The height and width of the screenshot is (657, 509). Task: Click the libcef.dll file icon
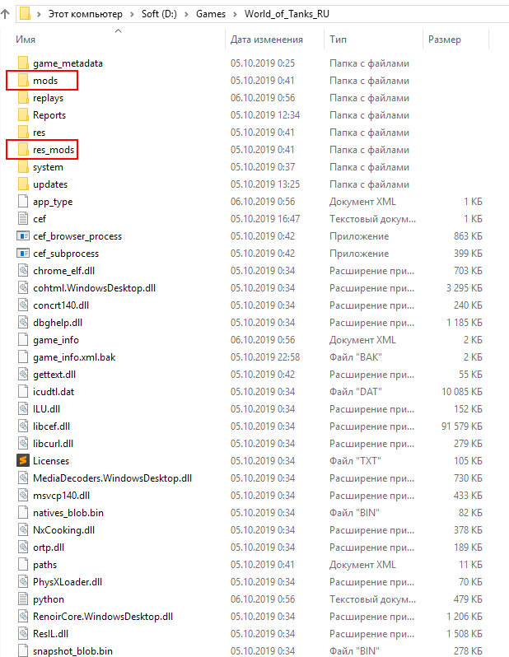pos(23,426)
